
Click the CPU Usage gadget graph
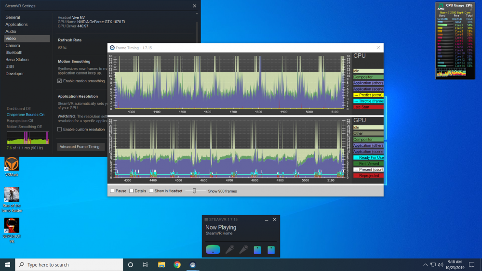[451, 72]
